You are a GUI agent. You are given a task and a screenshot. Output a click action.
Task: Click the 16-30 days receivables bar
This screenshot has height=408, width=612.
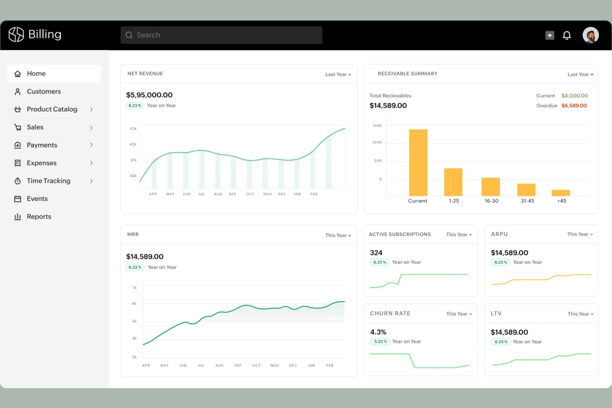(490, 187)
